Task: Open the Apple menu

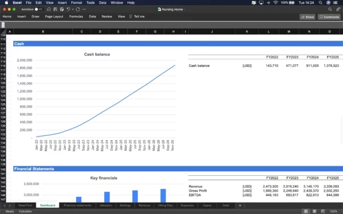Action: (6, 3)
